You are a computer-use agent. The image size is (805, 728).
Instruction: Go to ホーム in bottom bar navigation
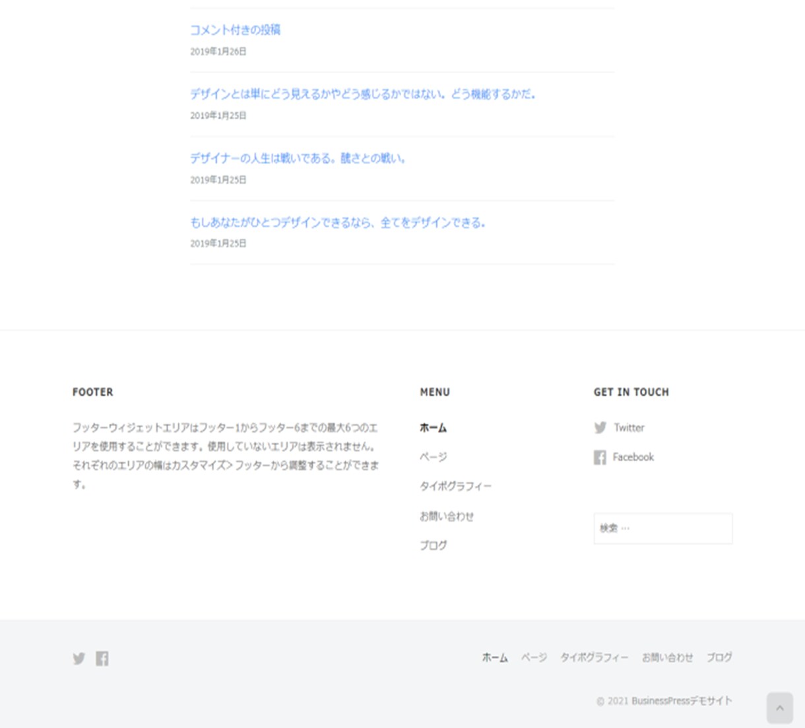495,657
